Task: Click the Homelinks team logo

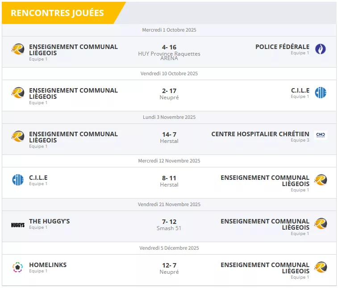Action: tap(18, 267)
